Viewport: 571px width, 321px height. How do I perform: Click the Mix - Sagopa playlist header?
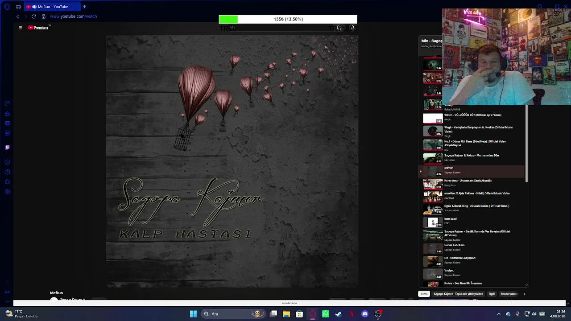432,41
